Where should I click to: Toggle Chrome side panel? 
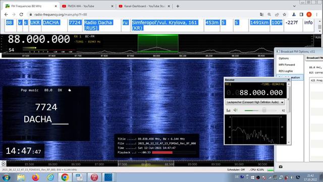pyautogui.click(x=301, y=15)
